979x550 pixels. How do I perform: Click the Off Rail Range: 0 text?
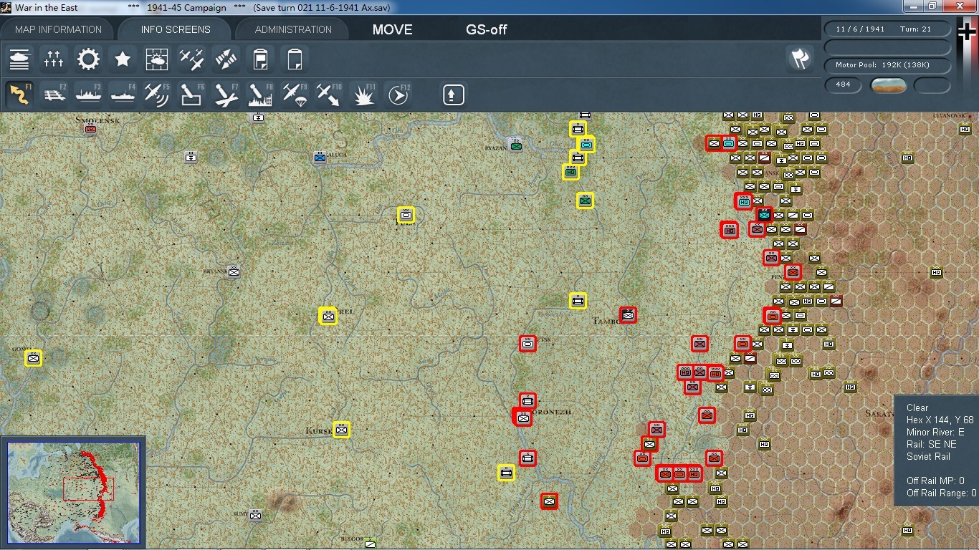[x=941, y=493]
